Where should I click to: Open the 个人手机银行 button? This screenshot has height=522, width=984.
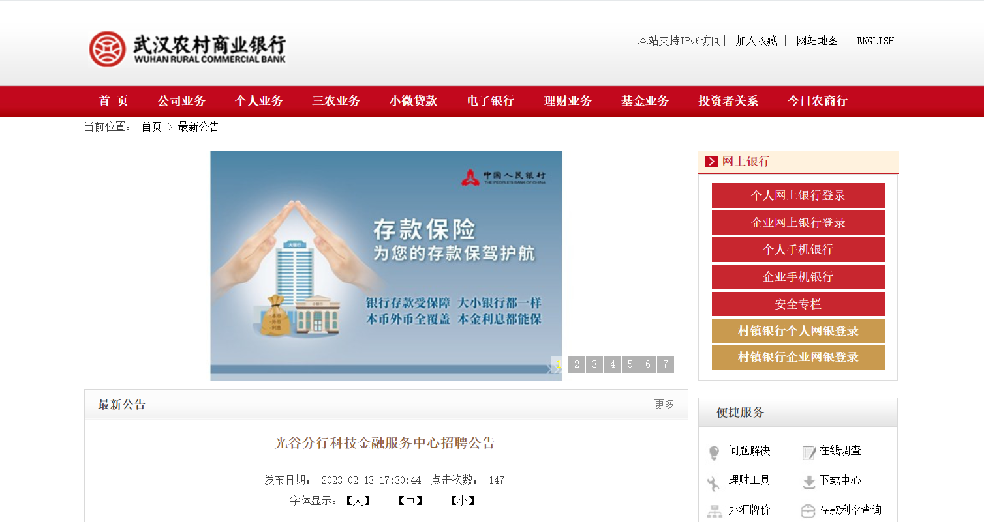coord(798,250)
